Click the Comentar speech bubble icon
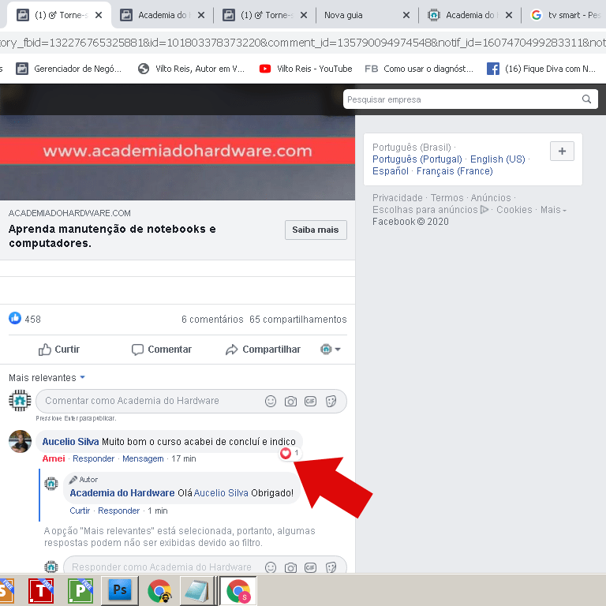The image size is (606, 606). pyautogui.click(x=137, y=350)
